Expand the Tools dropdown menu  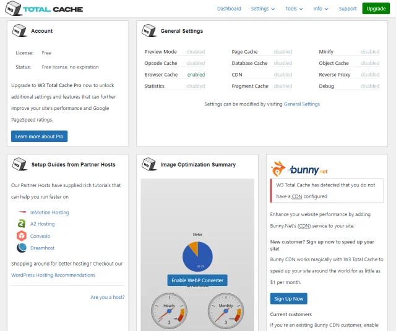pos(294,9)
